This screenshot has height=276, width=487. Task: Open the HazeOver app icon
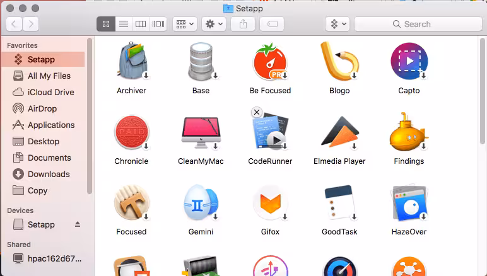click(x=409, y=203)
